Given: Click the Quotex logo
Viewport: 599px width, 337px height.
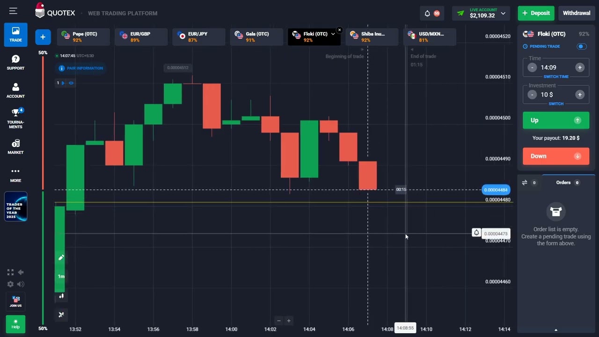Looking at the screenshot, I should 55,11.
